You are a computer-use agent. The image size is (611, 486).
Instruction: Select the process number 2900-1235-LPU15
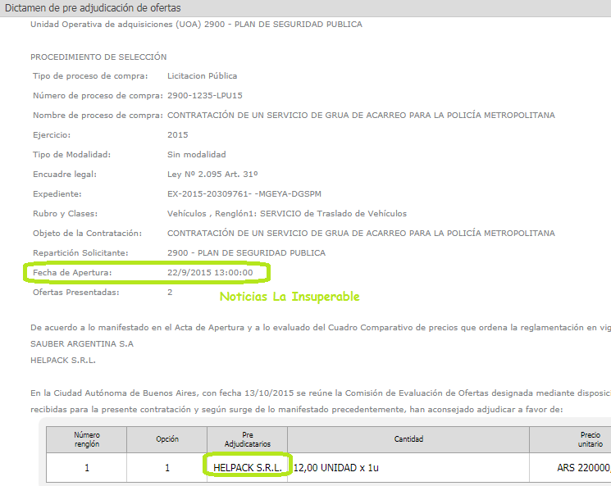[x=204, y=96]
